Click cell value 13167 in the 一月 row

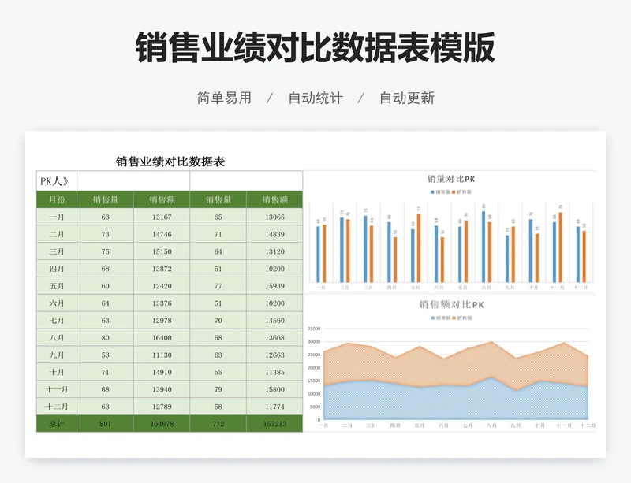(x=162, y=217)
